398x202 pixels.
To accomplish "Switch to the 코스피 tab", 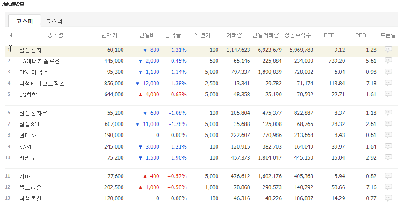I will (x=24, y=21).
